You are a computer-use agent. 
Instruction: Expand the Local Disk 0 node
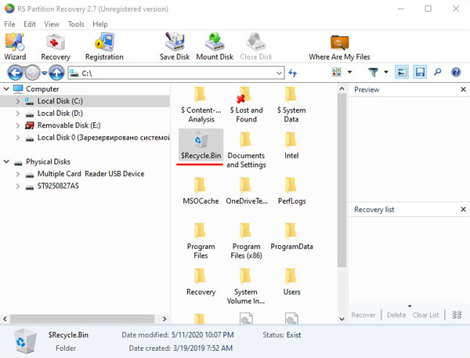point(18,138)
